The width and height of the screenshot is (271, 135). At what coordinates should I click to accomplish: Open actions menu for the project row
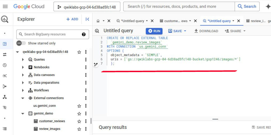(86, 52)
